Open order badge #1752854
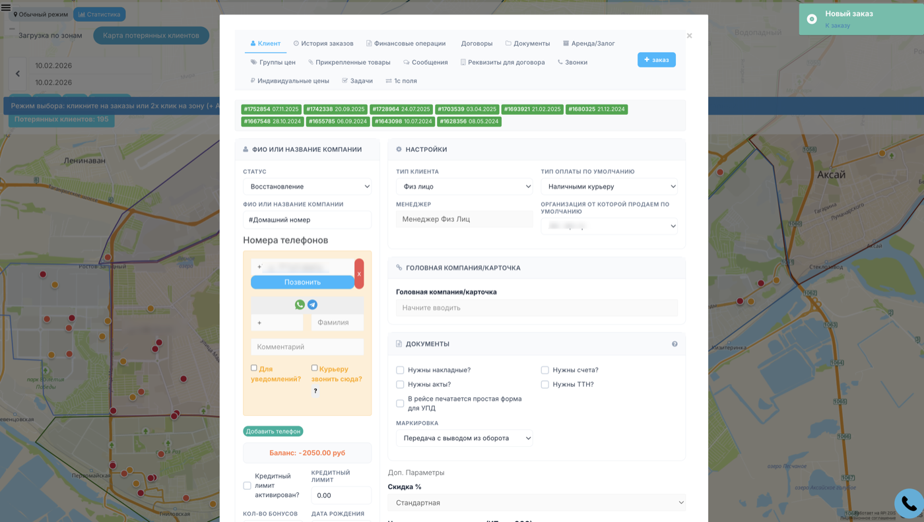 [x=271, y=108]
